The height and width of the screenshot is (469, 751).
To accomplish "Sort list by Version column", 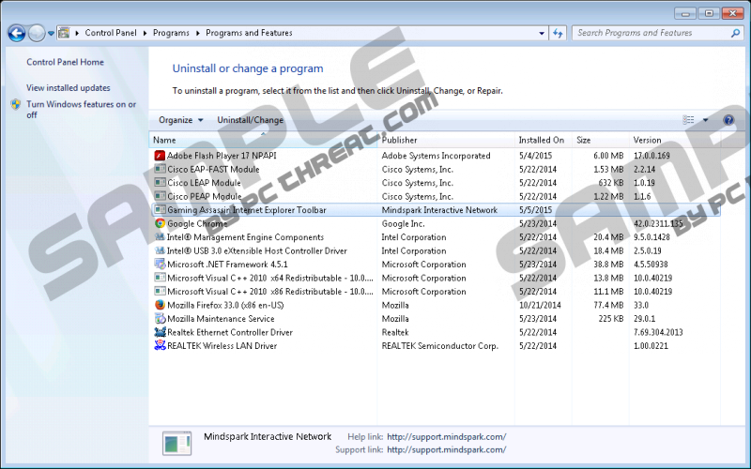I will (674, 140).
